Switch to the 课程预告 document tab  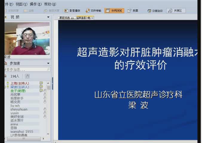67,18
